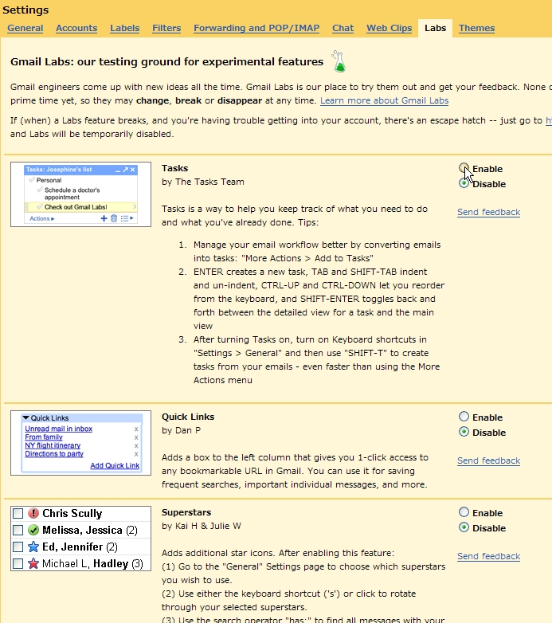Viewport: 552px width, 623px height.
Task: Select Disable for Superstars
Action: coord(464,527)
